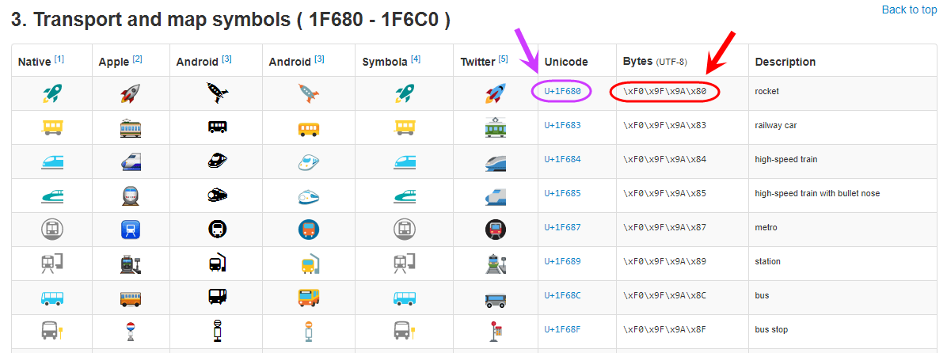Click the Transport and map symbols heading
This screenshot has width=947, height=353.
tap(230, 21)
